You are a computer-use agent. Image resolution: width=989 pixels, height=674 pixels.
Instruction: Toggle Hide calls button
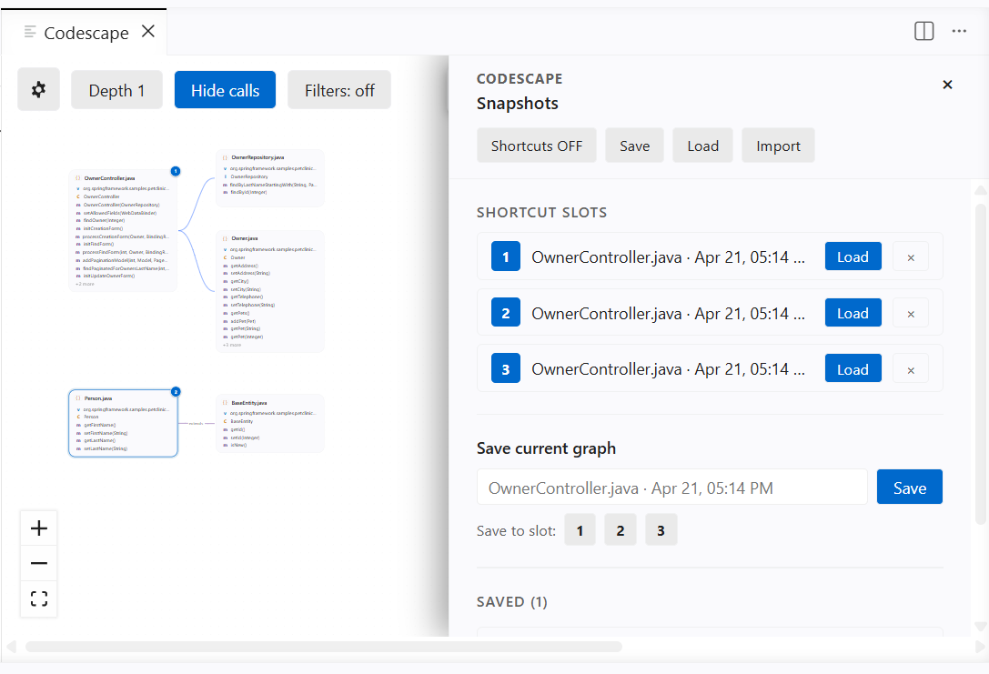click(225, 90)
